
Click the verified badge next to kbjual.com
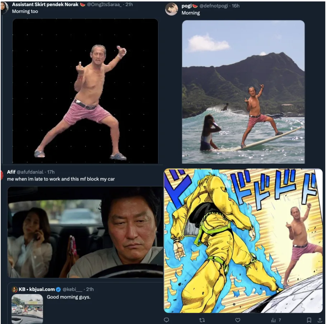[x=59, y=289]
